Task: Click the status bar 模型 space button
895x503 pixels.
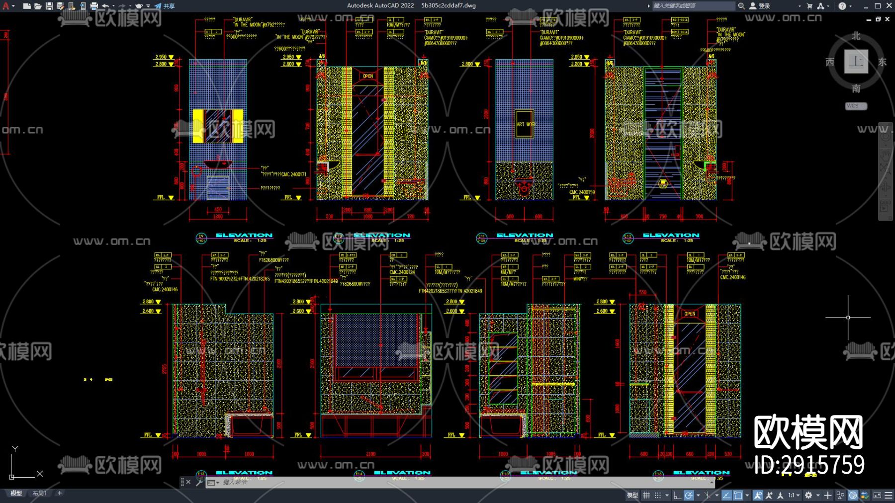Action: click(x=632, y=495)
